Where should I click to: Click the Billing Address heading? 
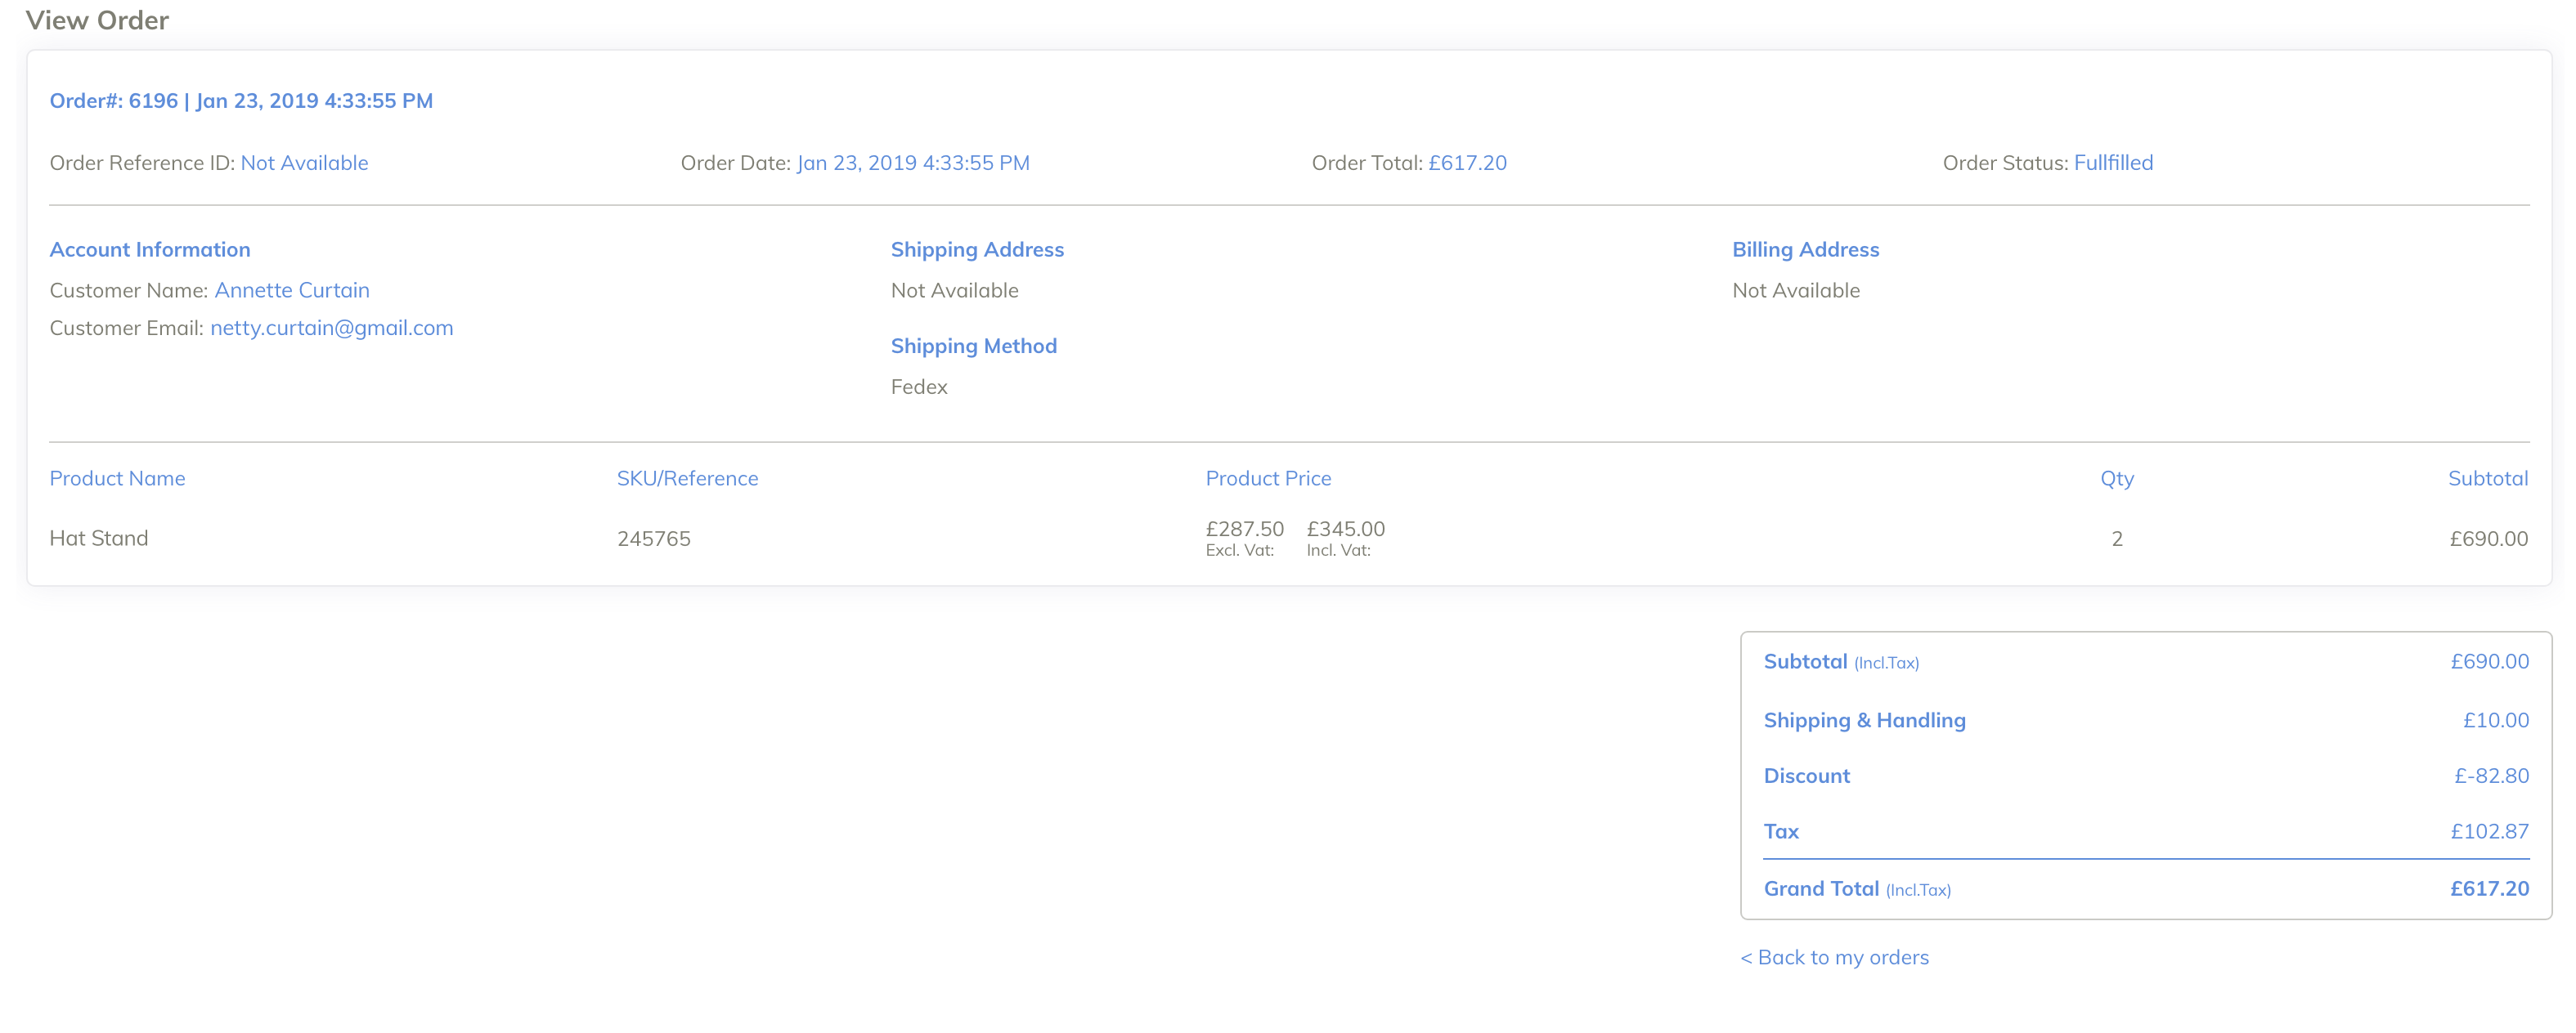tap(1804, 250)
